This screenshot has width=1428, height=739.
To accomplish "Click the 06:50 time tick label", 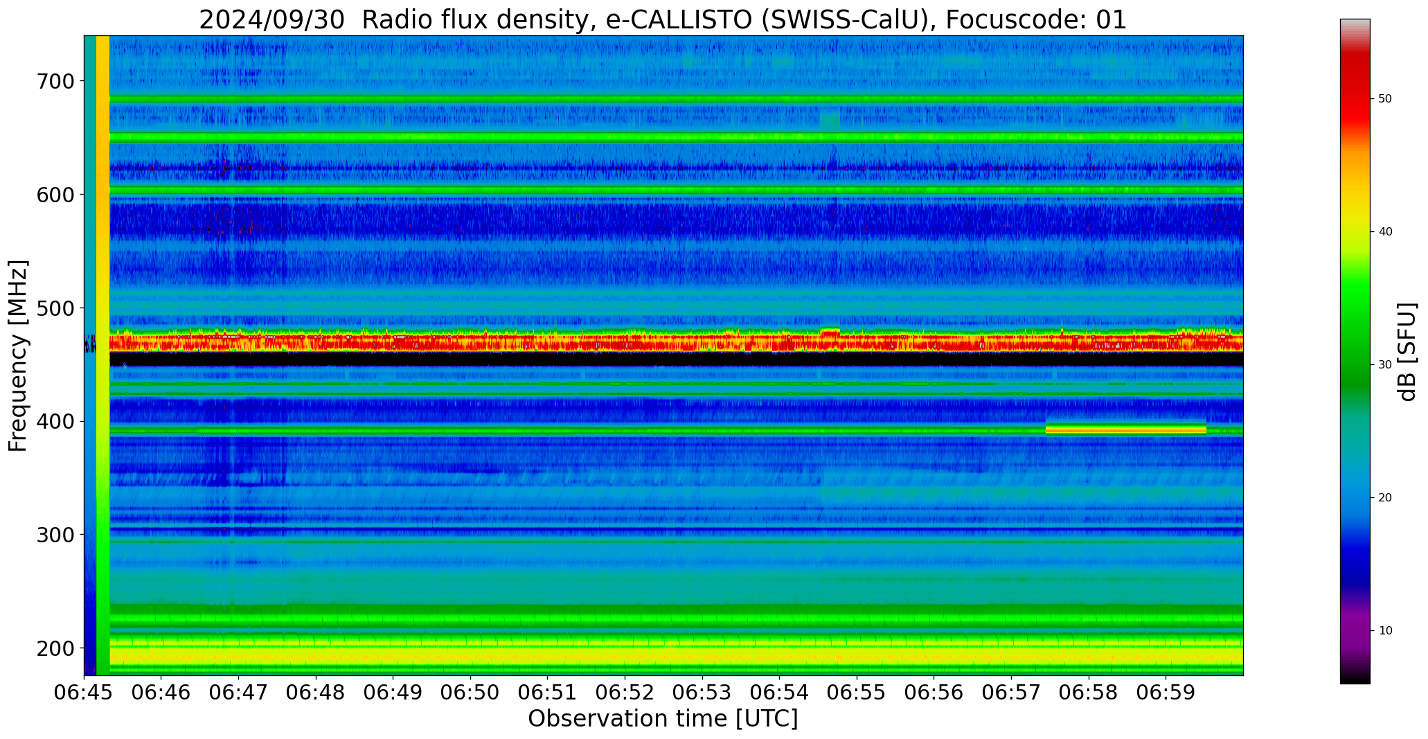I will [x=471, y=693].
